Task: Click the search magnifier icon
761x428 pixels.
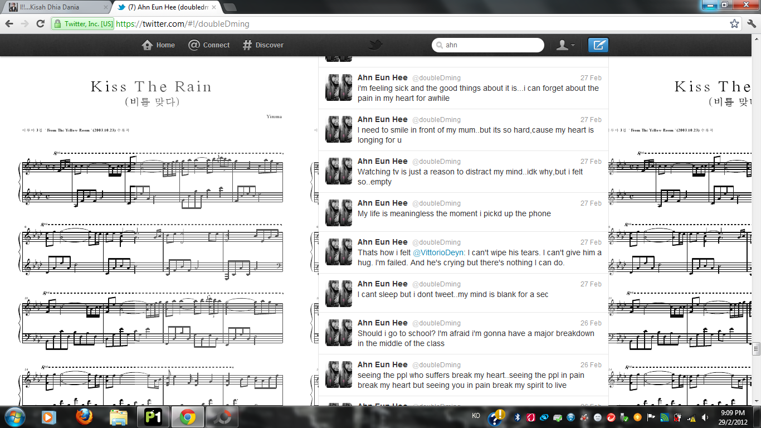Action: pos(439,45)
